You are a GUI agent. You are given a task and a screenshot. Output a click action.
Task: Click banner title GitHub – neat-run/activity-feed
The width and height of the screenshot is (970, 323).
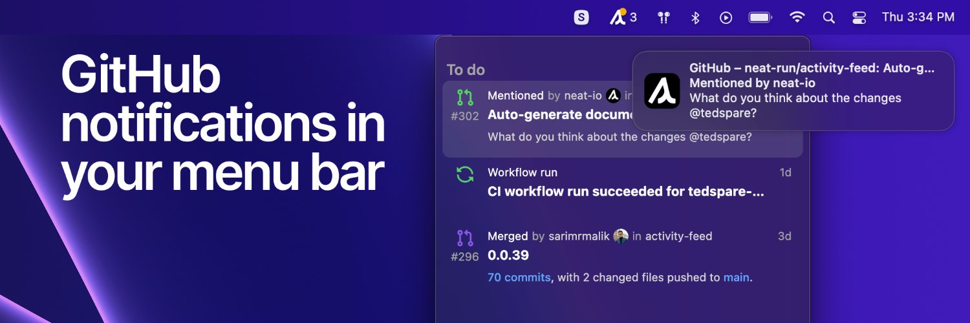point(813,68)
